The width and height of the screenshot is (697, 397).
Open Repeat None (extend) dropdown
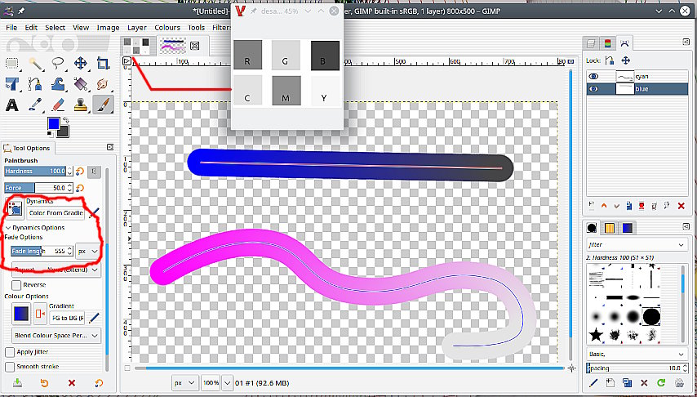(x=56, y=270)
